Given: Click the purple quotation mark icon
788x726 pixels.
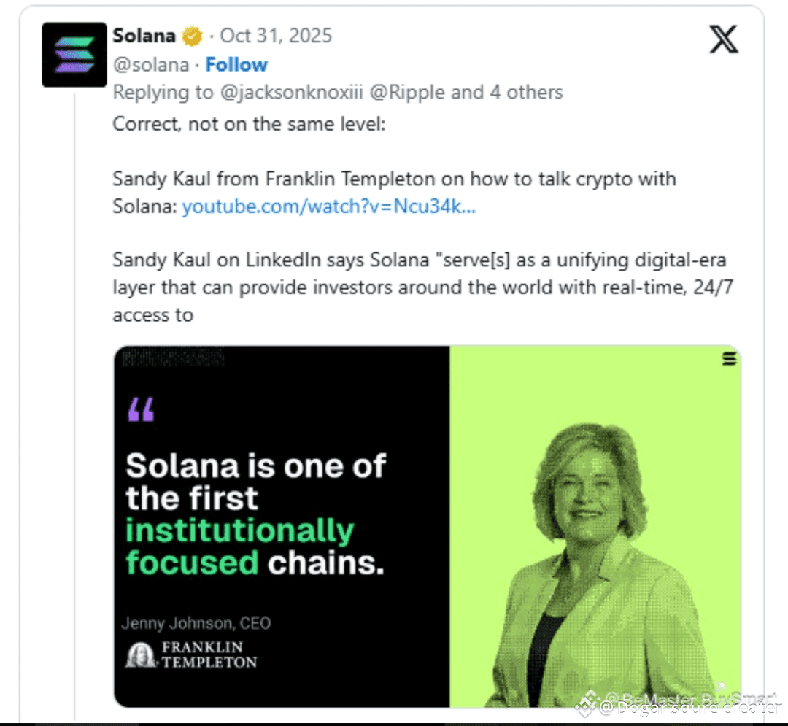Looking at the screenshot, I should (141, 410).
